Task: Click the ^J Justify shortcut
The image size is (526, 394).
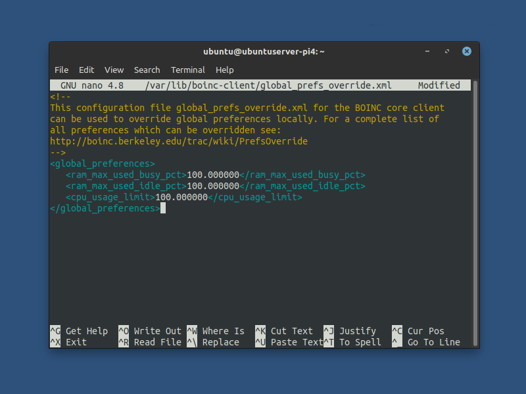Action: [350, 331]
